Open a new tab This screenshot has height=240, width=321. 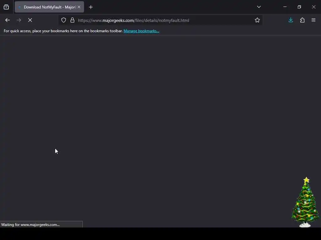coord(91,7)
